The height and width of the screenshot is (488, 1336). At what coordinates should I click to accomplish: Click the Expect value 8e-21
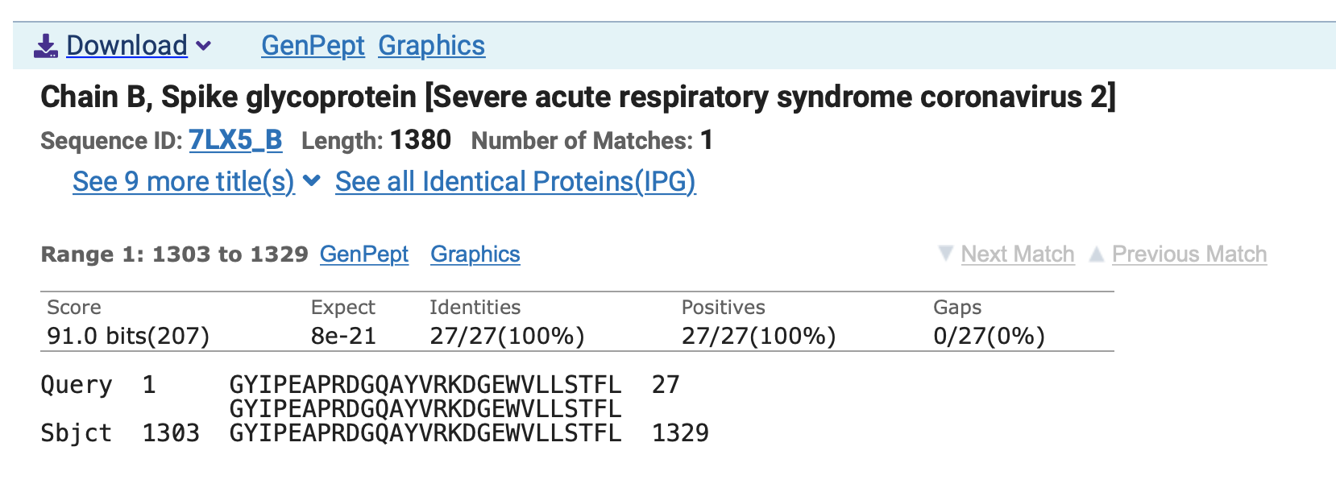343,336
